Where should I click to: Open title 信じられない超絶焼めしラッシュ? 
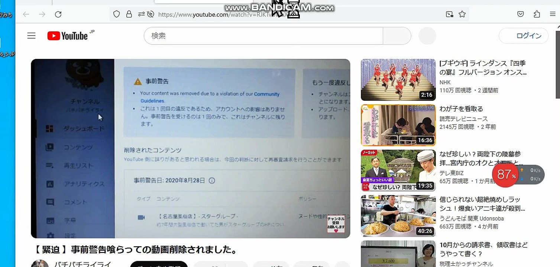click(x=482, y=204)
